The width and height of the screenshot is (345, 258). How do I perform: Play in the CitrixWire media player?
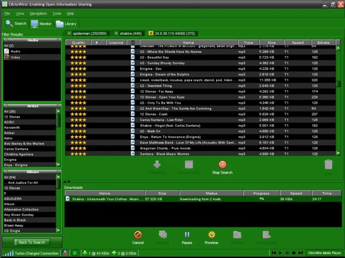280,253
